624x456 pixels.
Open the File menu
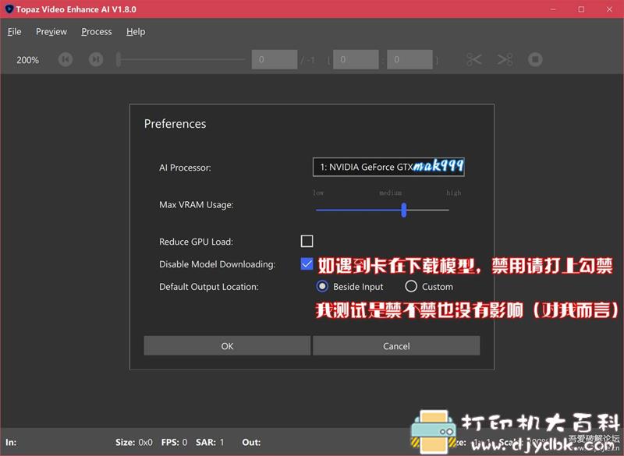pyautogui.click(x=14, y=32)
